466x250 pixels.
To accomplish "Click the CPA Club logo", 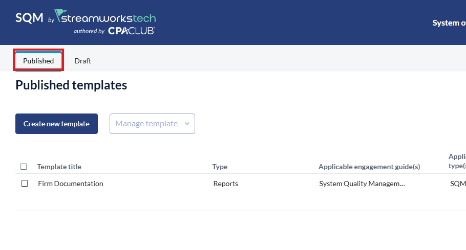I will [131, 31].
